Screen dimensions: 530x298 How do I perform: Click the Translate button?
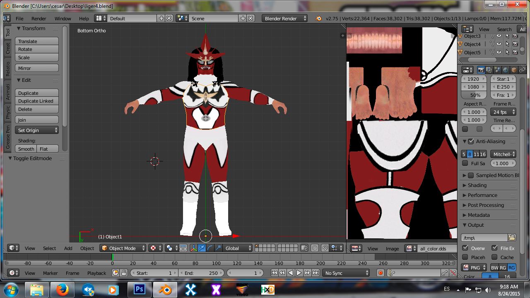(x=37, y=41)
